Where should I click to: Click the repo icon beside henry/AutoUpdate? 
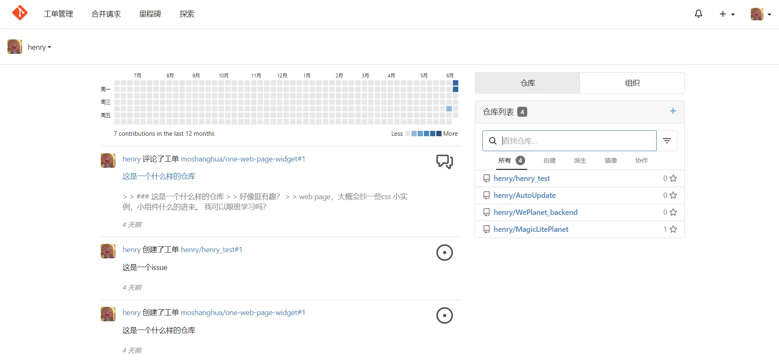[487, 195]
